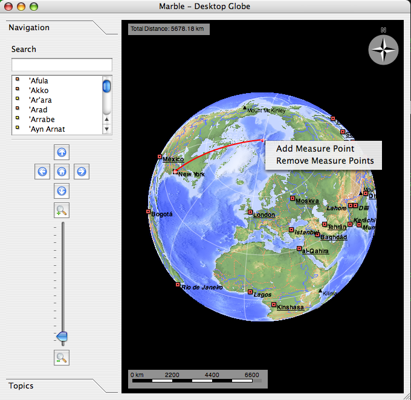Click the zoom out magnifier button
This screenshot has width=411, height=400.
click(62, 358)
